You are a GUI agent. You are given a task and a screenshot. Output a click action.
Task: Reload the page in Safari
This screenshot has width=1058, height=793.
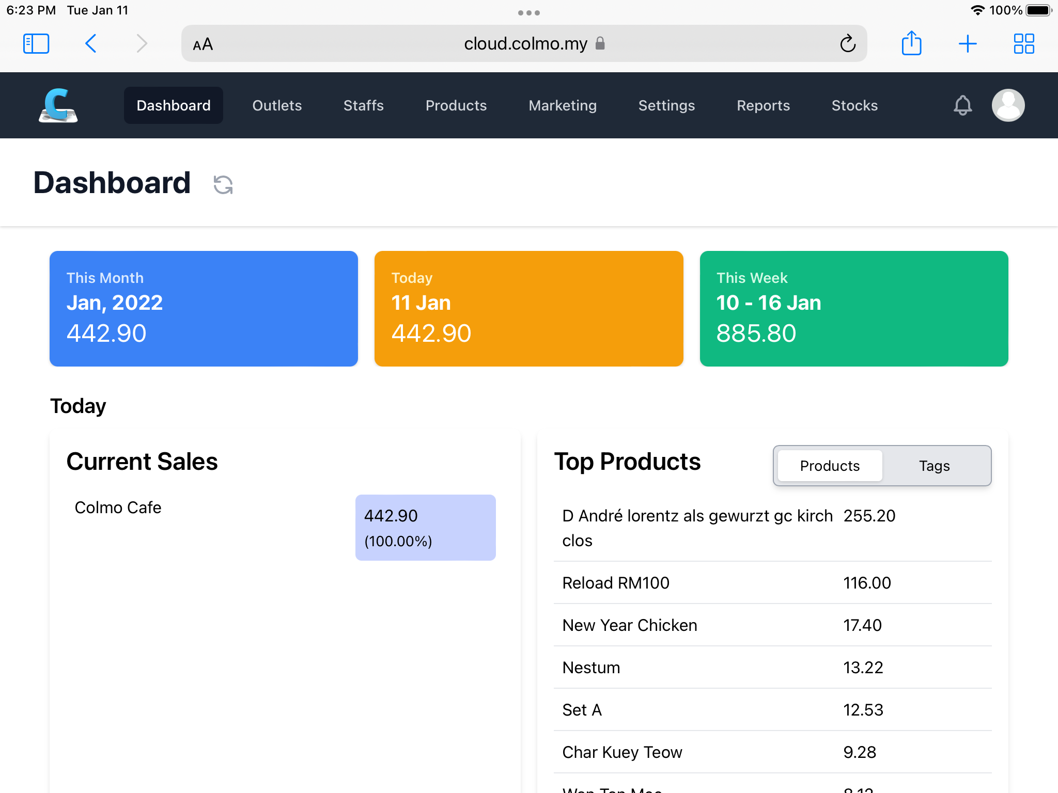click(x=848, y=43)
